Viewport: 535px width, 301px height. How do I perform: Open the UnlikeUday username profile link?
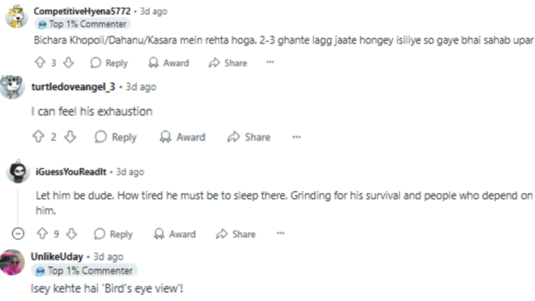(57, 257)
